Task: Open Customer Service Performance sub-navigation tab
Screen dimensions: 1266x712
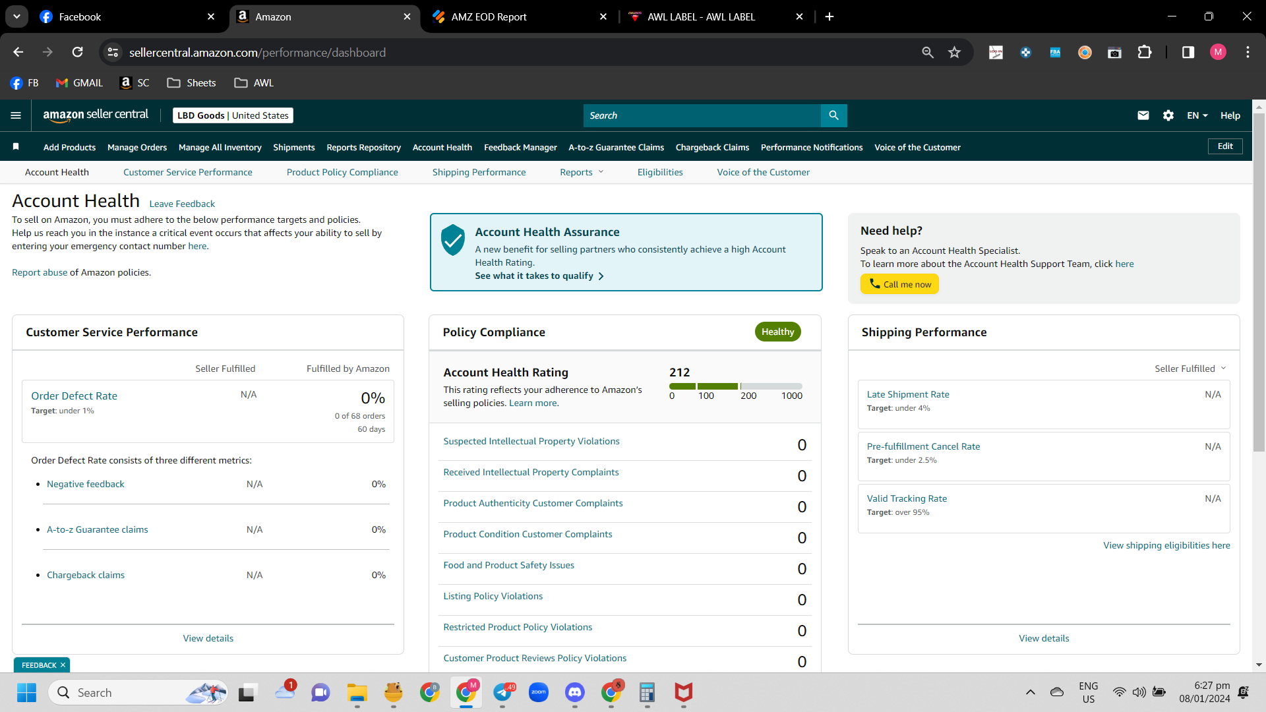Action: 188,173
